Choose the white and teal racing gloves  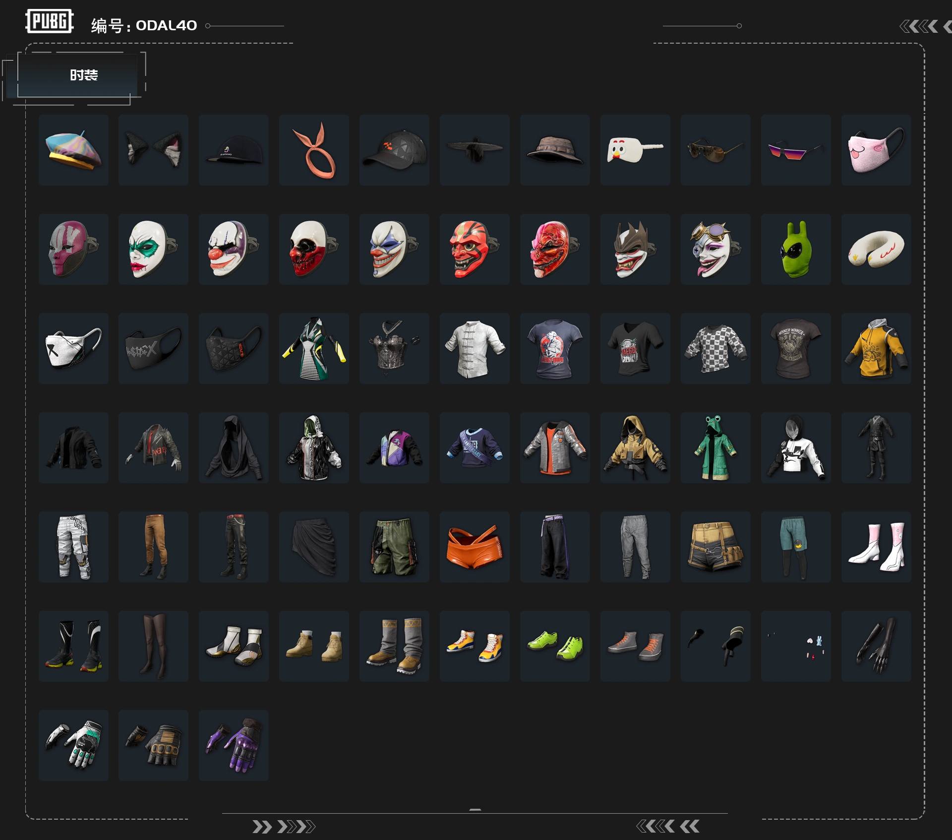tap(73, 745)
